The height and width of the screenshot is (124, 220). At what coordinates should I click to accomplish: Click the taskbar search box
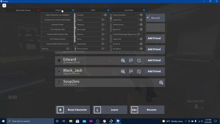pyautogui.click(x=30, y=121)
